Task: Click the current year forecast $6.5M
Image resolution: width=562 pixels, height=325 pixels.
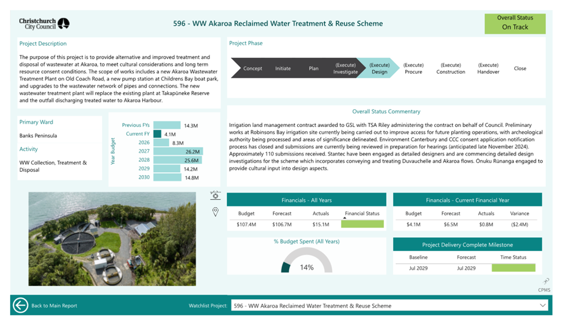Action: [450, 224]
